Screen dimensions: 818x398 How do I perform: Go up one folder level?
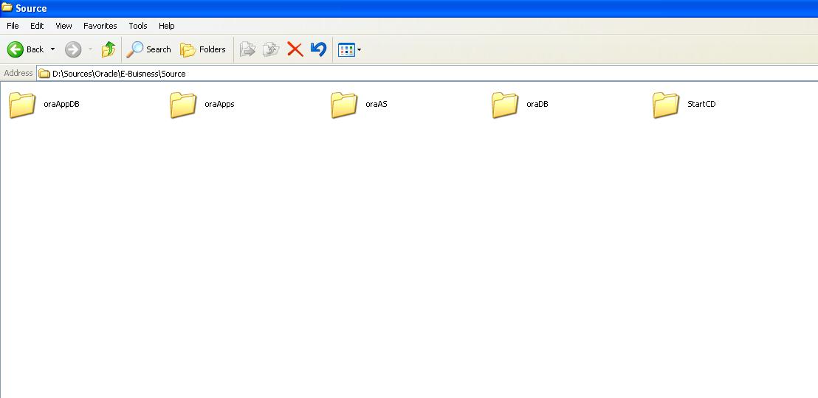click(109, 49)
